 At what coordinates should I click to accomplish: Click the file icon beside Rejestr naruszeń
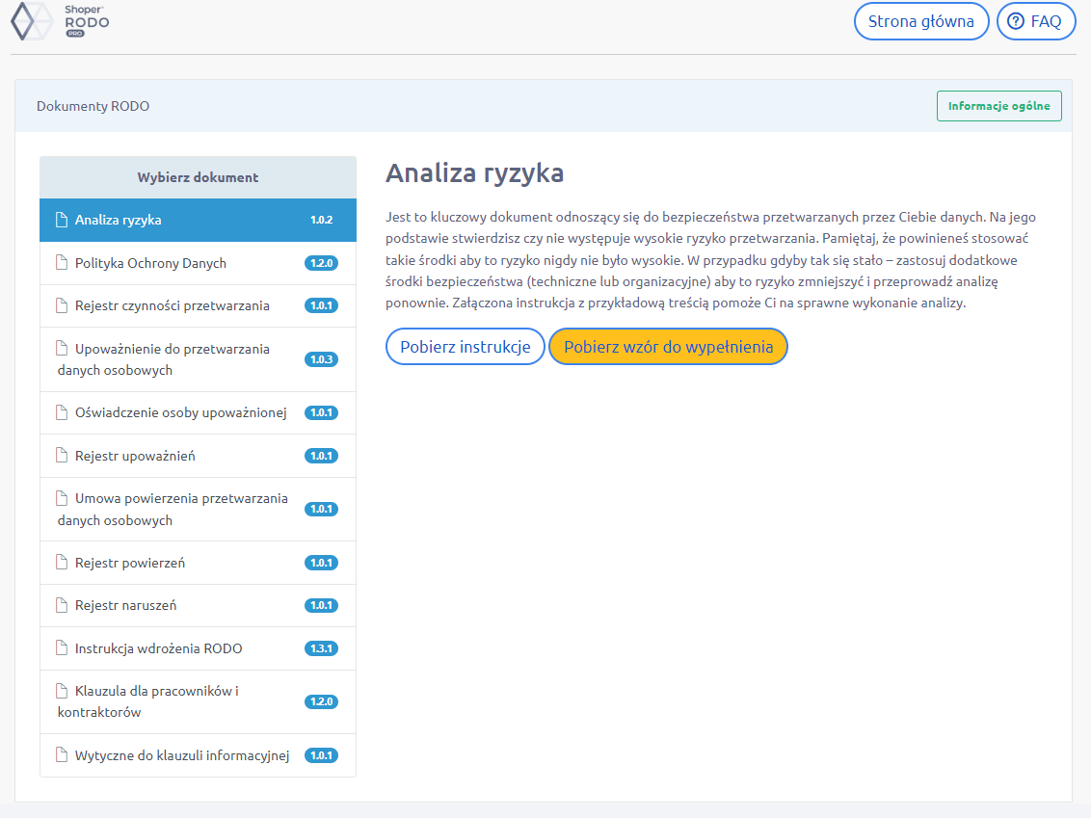click(62, 605)
